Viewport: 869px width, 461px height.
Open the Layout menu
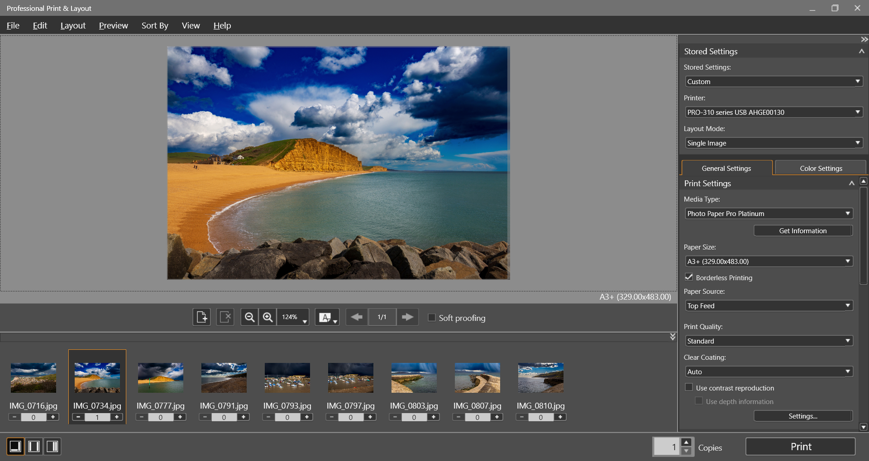[x=73, y=25]
